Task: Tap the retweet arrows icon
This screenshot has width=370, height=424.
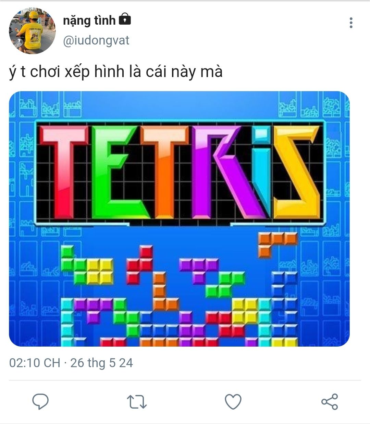Action: pyautogui.click(x=137, y=402)
